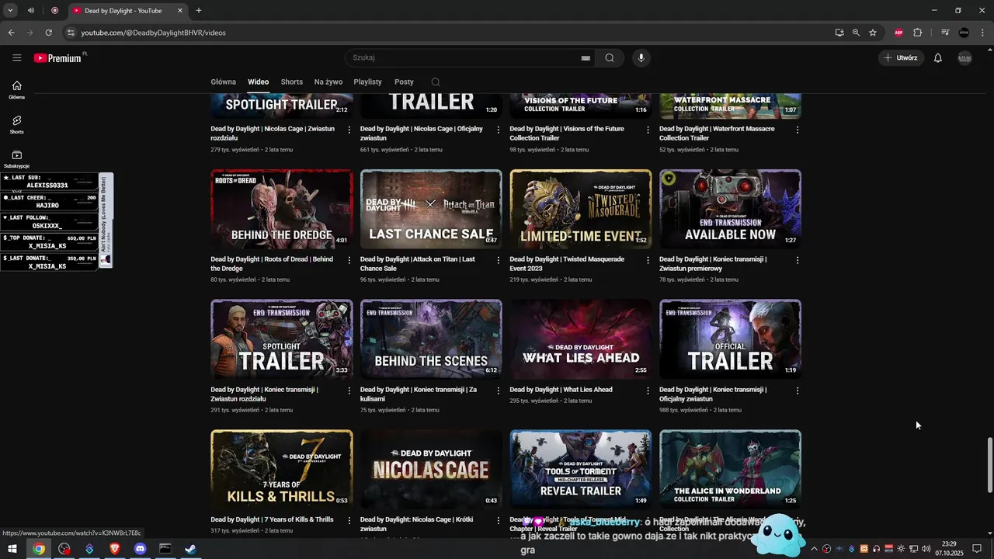Open the YouTube hamburger guide menu
Screen dimensions: 994x559
coord(17,57)
